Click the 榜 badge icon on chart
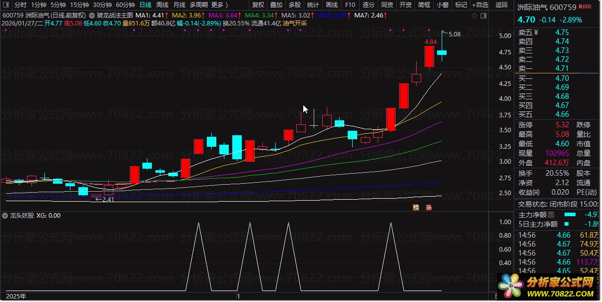 pyautogui.click(x=415, y=207)
